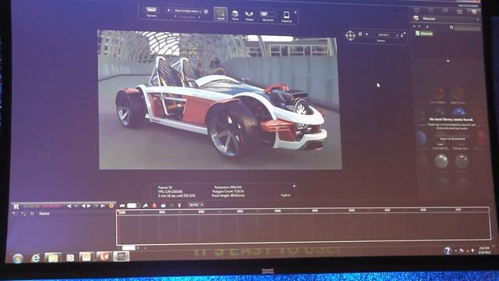The image size is (499, 281).
Task: Jump to the end of the timeline
Action: pyautogui.click(x=102, y=206)
